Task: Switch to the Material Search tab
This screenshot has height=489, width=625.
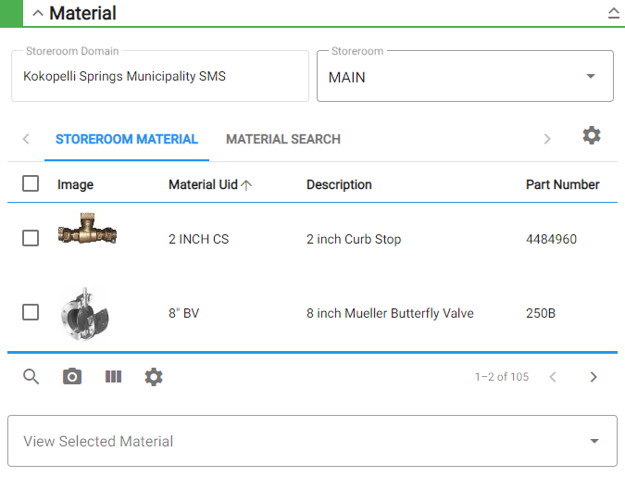Action: point(283,140)
